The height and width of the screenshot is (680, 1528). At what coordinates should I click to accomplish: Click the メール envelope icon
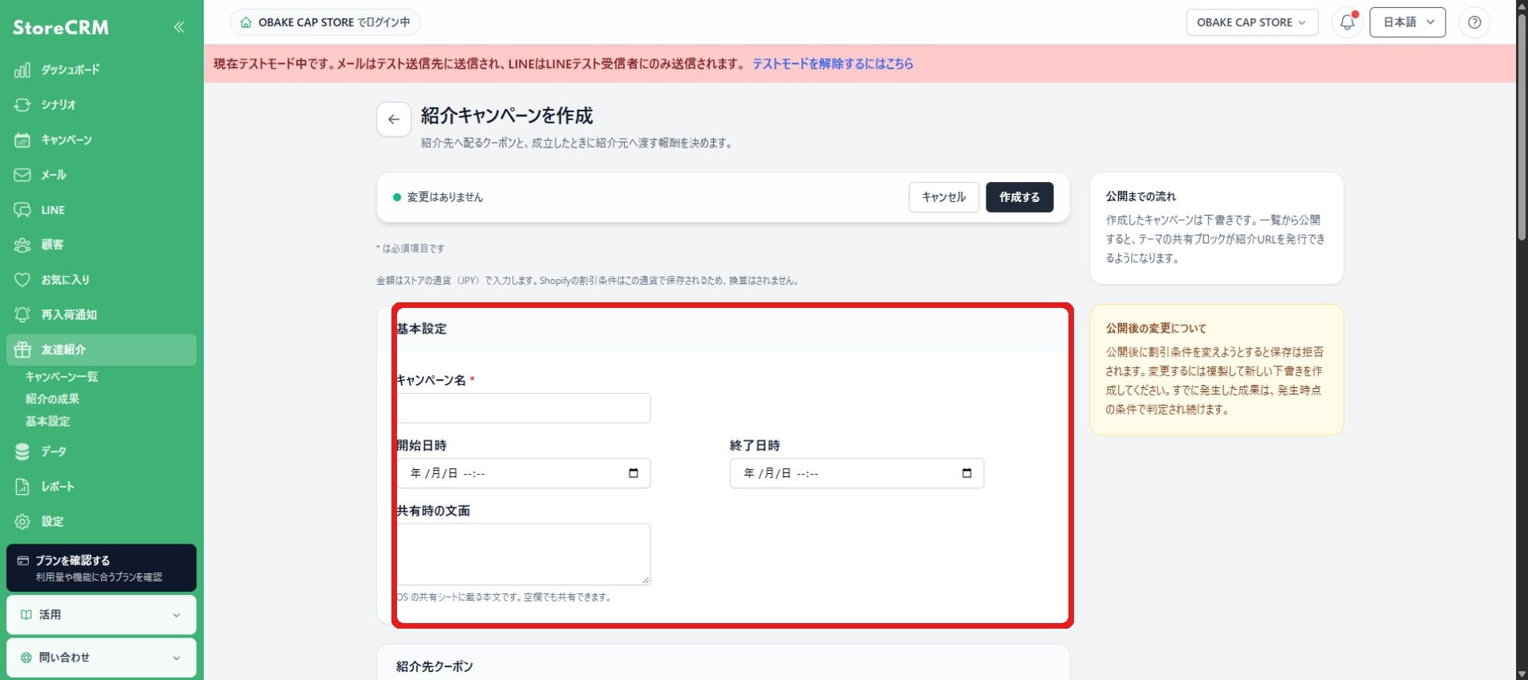(22, 175)
